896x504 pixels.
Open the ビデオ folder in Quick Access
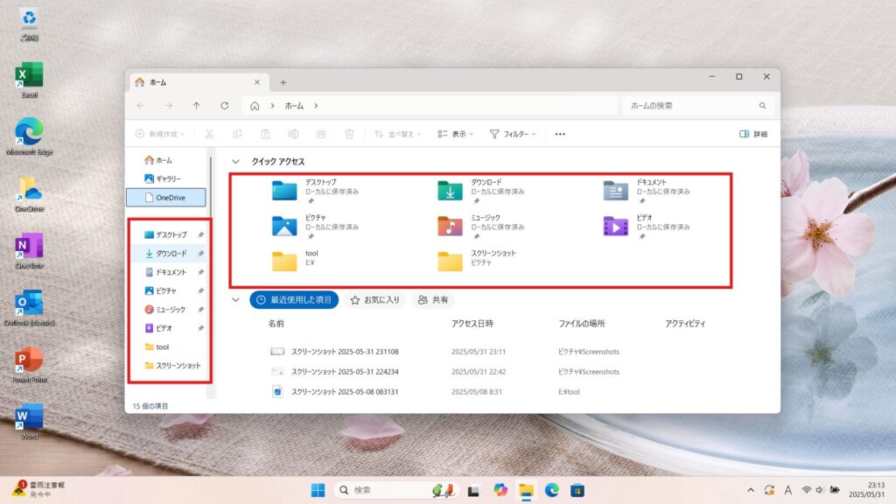[646, 227]
